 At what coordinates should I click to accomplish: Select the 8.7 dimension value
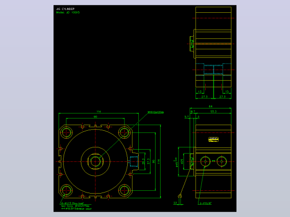193,111
